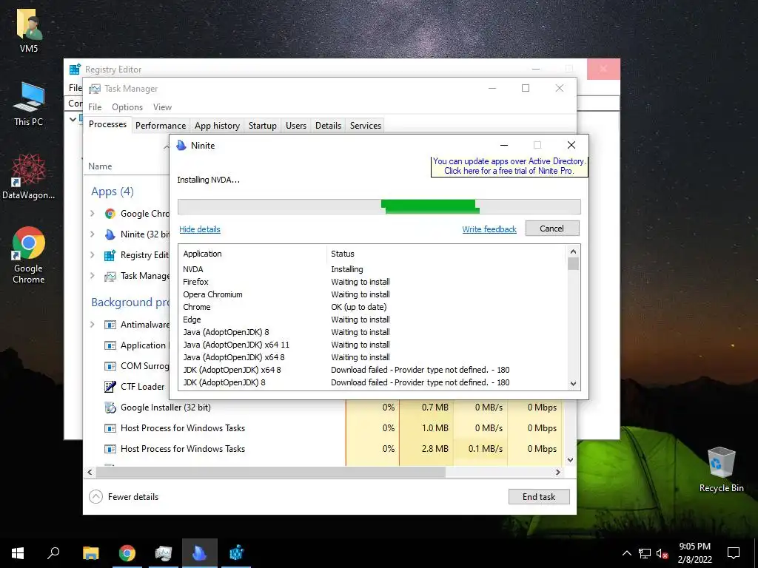Select the Antimalware process icon

[110, 325]
